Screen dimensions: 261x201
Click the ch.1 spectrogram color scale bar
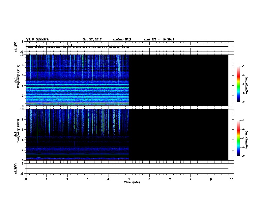coord(239,84)
